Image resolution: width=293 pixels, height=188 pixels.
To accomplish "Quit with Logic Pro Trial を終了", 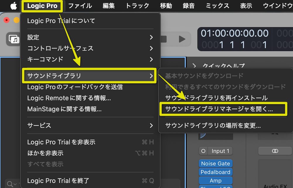I will [91, 180].
